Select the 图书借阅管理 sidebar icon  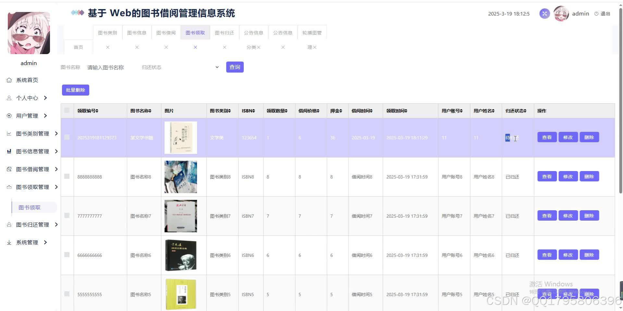pyautogui.click(x=9, y=169)
